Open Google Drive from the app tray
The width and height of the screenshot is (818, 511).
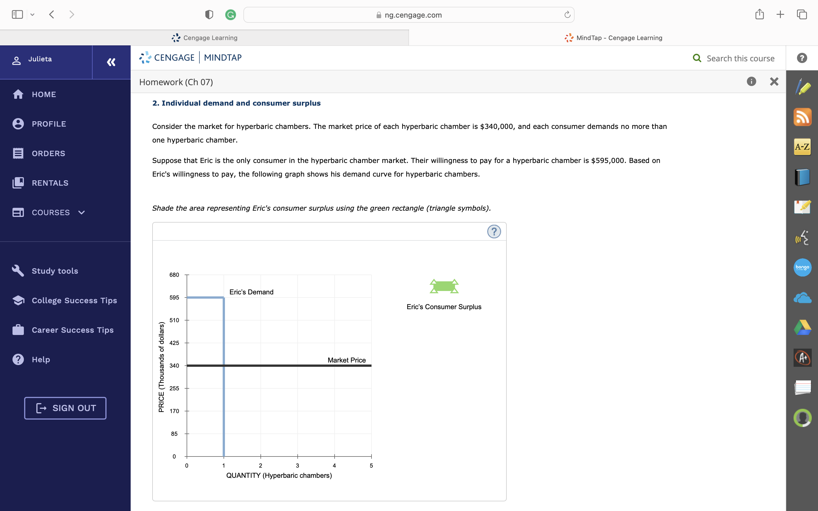(803, 327)
